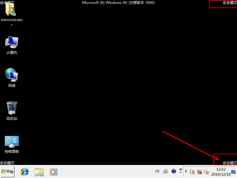Click the CH input language indicator
The image size is (237, 178).
pyautogui.click(x=157, y=171)
